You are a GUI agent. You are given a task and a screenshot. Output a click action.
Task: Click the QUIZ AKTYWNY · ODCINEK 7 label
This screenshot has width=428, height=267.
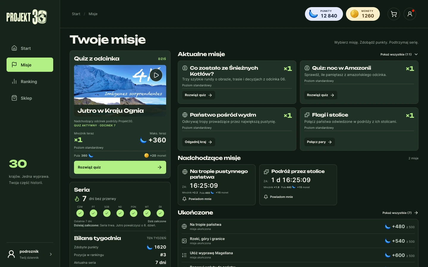point(95,125)
